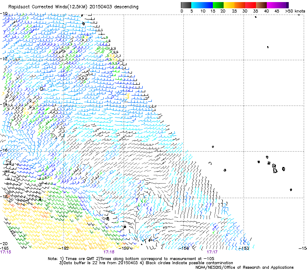Click the ">50 knots" legend label
This screenshot has height=270, width=307.
295,11
